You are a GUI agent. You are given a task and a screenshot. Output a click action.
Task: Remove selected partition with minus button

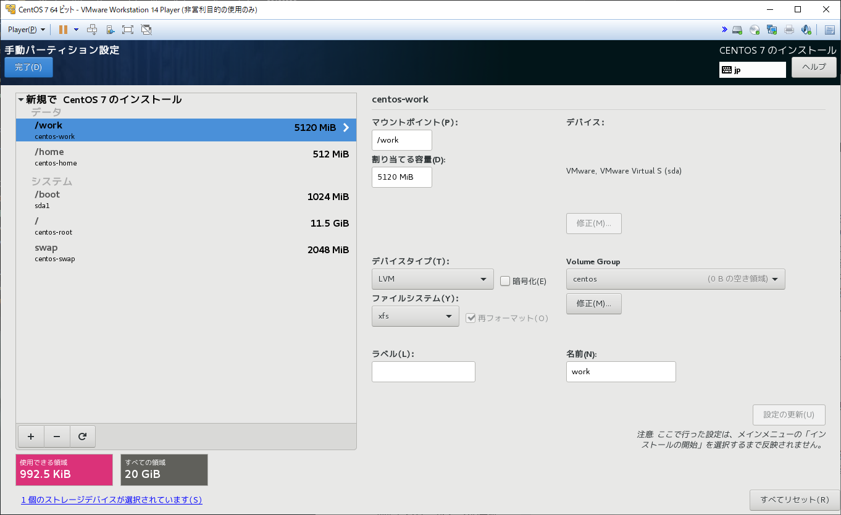click(57, 437)
